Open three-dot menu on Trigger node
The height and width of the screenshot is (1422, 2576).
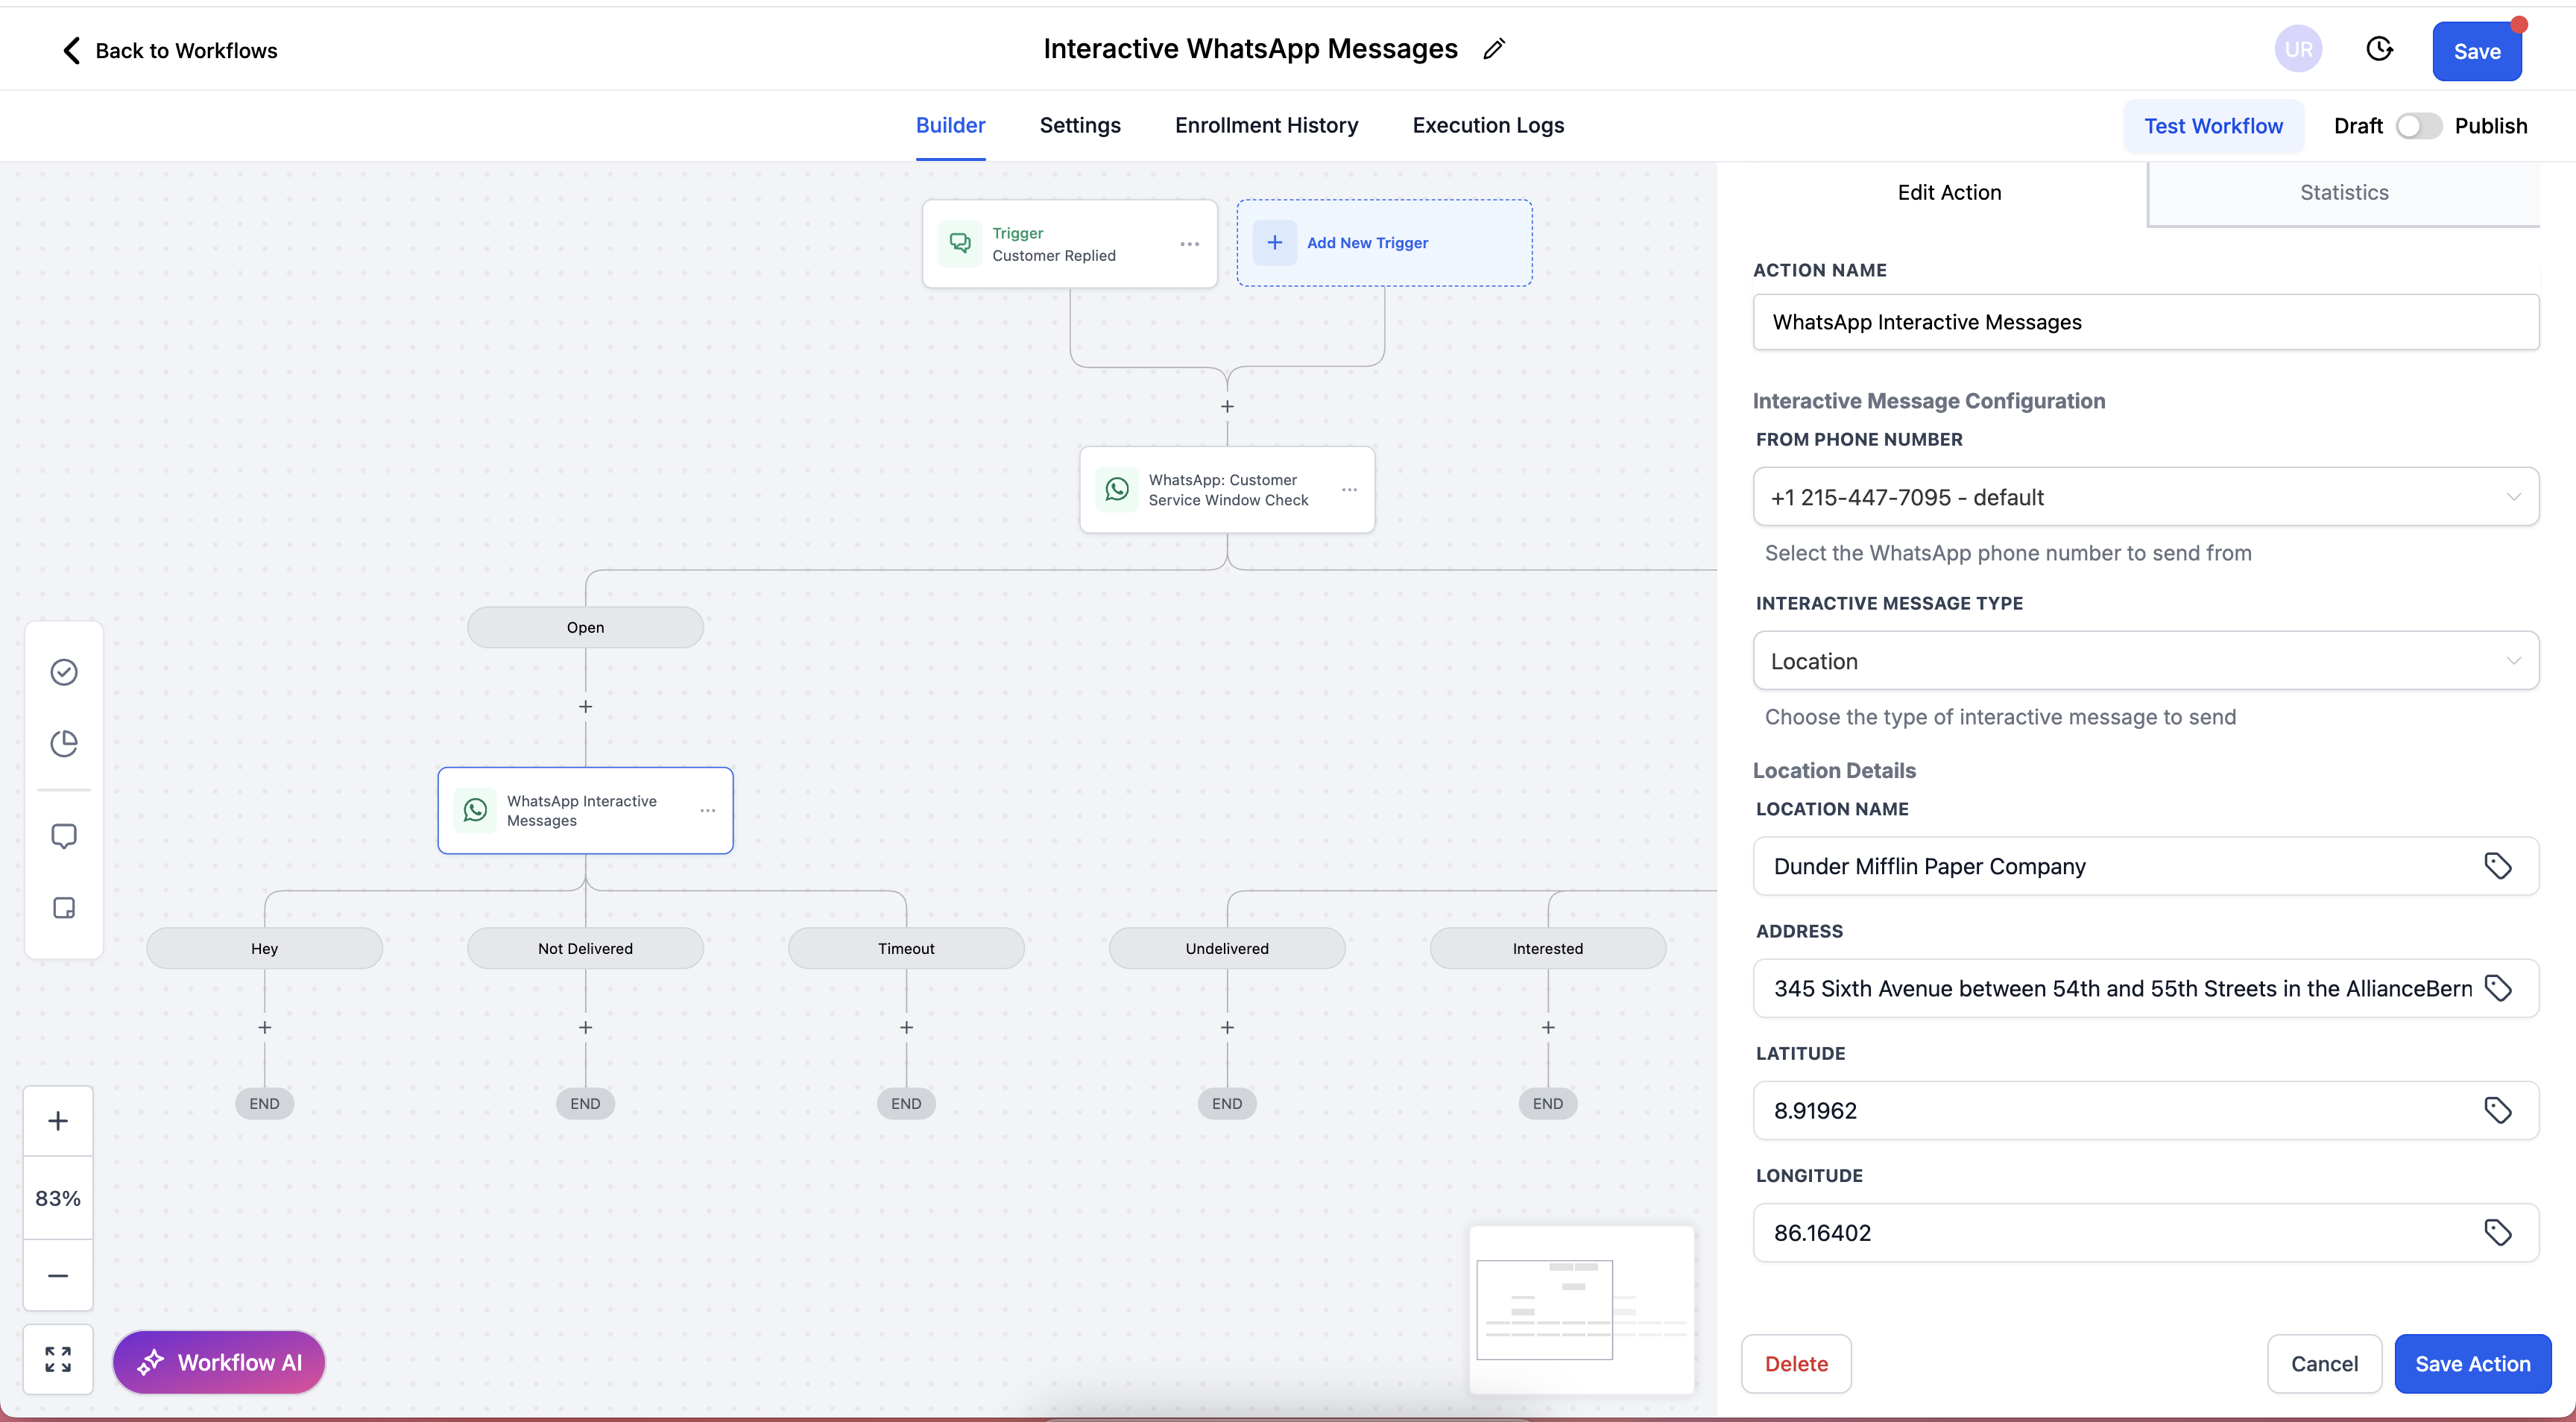pyautogui.click(x=1189, y=244)
